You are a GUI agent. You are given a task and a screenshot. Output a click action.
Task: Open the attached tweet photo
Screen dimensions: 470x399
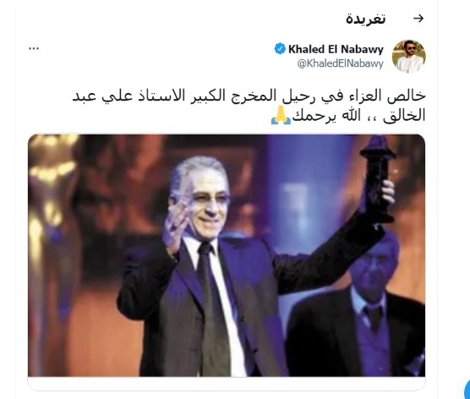point(227,255)
